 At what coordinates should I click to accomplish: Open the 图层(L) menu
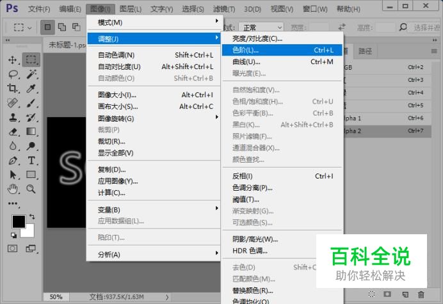pyautogui.click(x=130, y=9)
